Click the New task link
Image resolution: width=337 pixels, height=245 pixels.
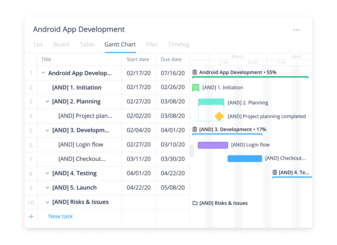coord(60,216)
